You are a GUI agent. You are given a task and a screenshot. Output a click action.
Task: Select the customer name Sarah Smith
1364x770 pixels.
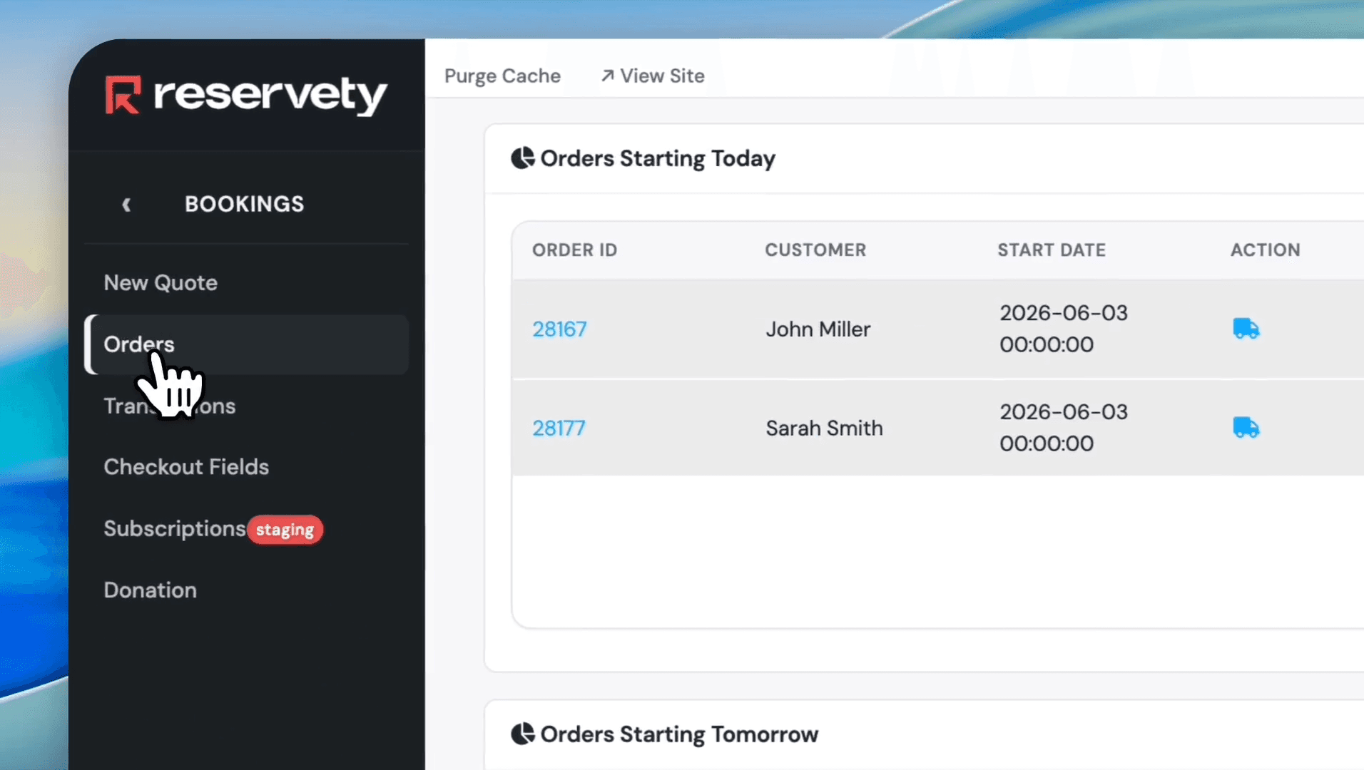pos(824,428)
